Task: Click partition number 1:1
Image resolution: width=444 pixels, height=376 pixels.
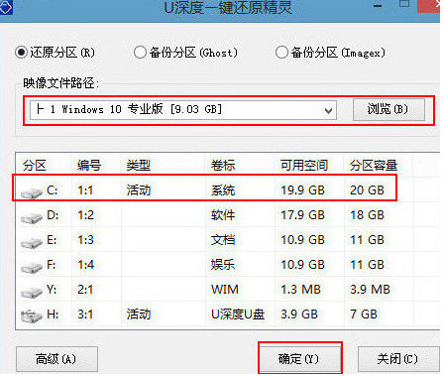Action: 85,190
